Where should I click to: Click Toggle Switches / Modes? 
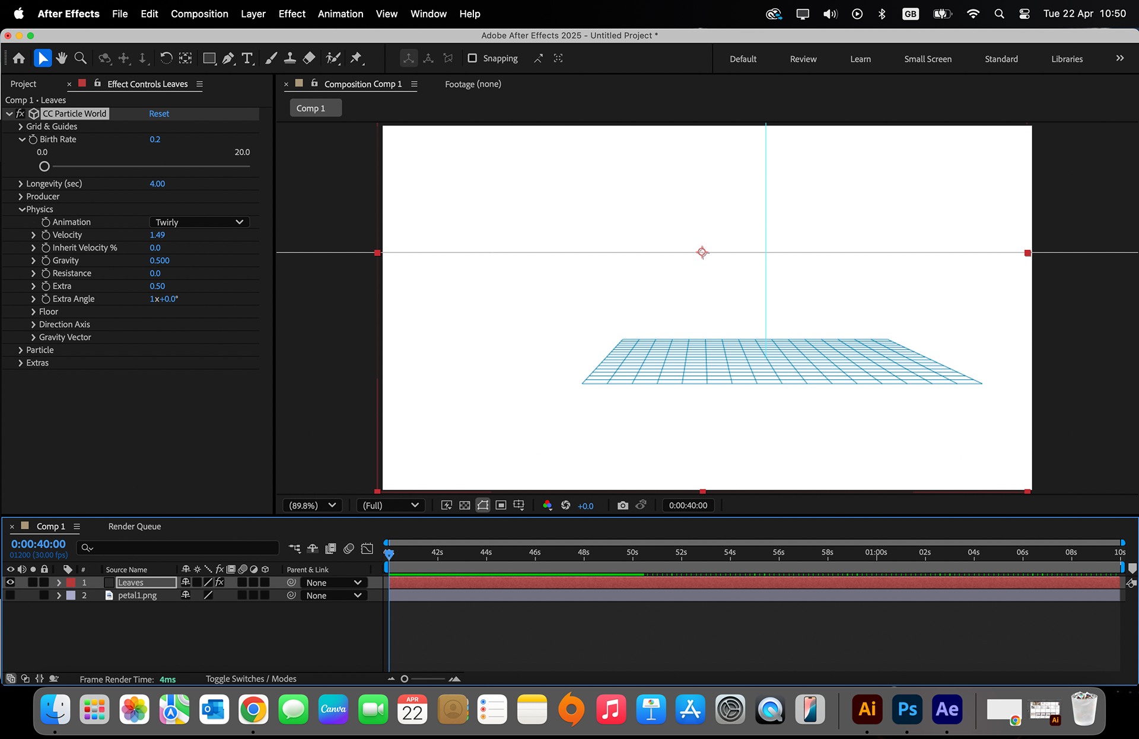251,679
